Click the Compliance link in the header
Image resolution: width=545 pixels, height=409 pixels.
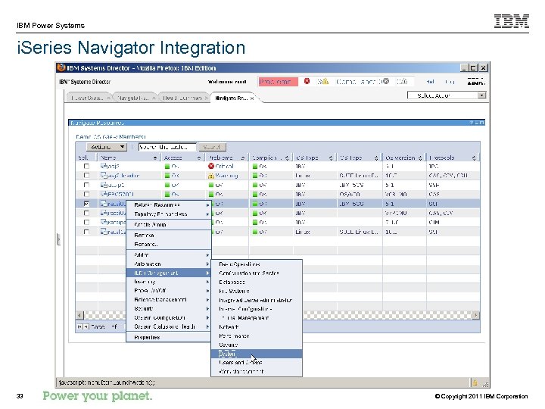click(358, 82)
